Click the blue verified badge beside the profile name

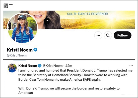35,50
